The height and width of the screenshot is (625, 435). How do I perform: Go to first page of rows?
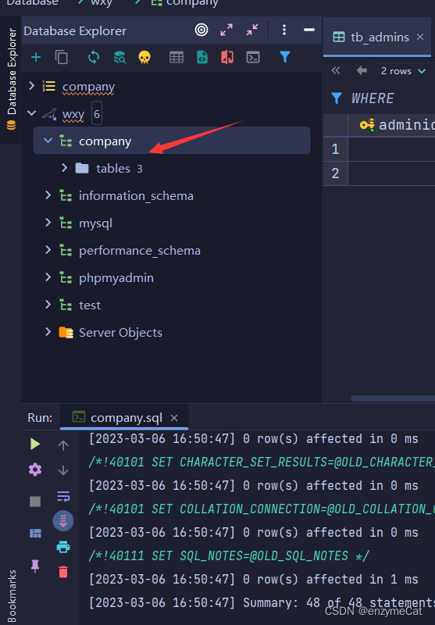coord(336,70)
